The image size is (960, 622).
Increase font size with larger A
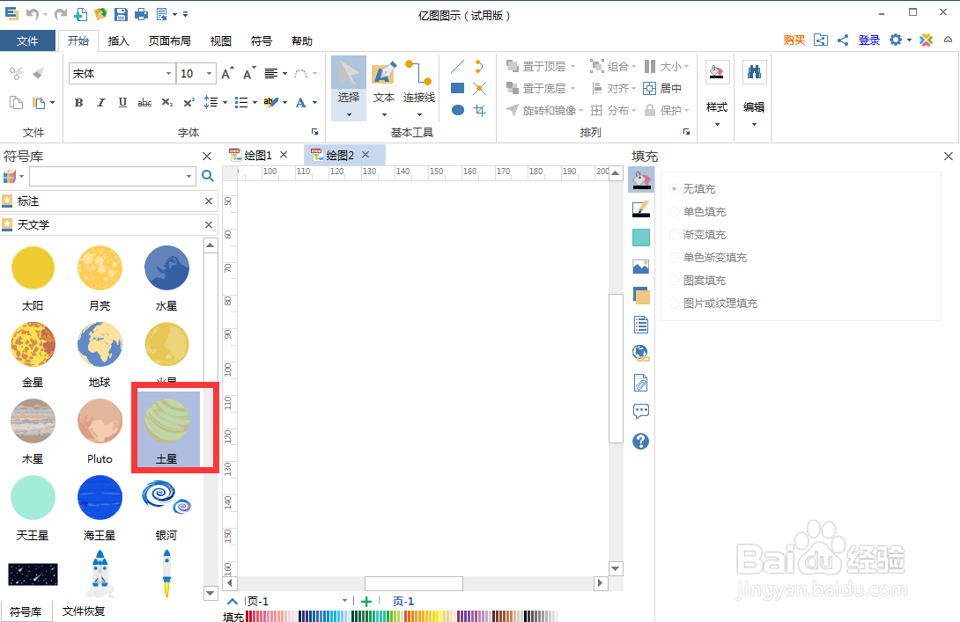(227, 73)
